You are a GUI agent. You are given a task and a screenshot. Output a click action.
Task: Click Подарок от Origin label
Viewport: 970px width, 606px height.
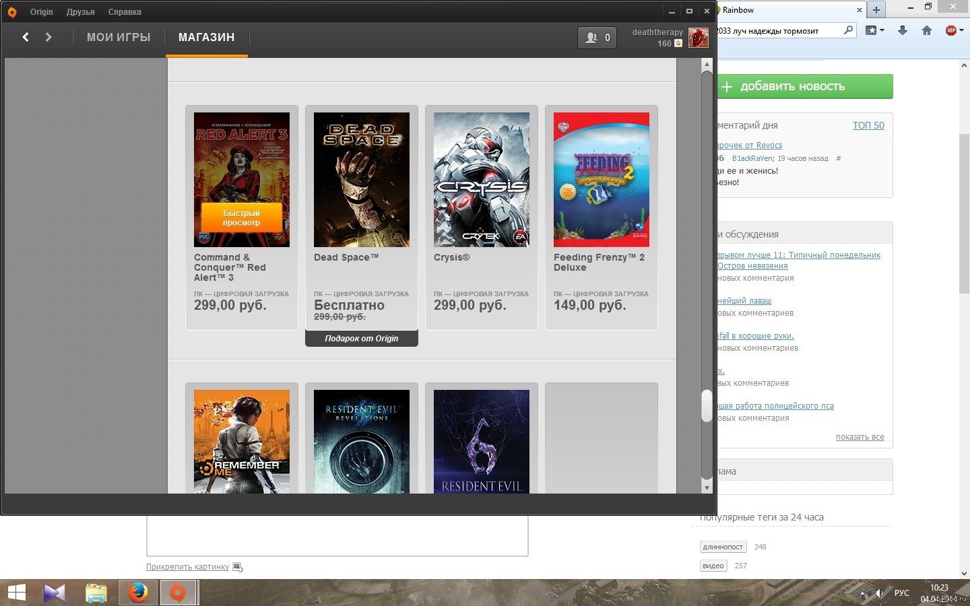coord(362,339)
